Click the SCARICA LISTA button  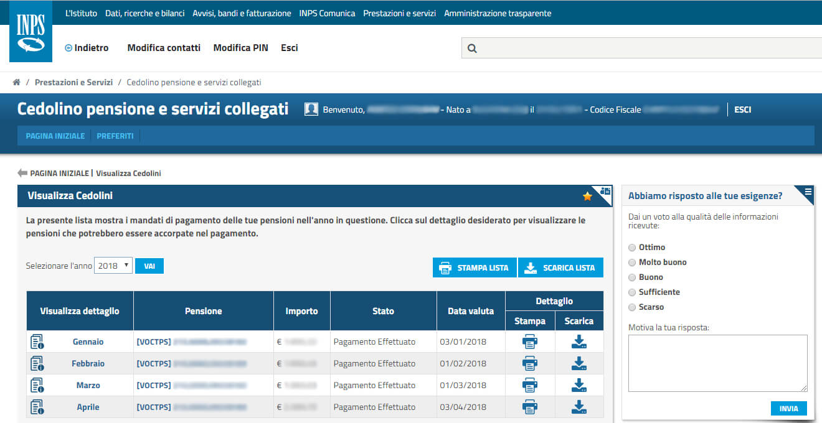pos(560,267)
